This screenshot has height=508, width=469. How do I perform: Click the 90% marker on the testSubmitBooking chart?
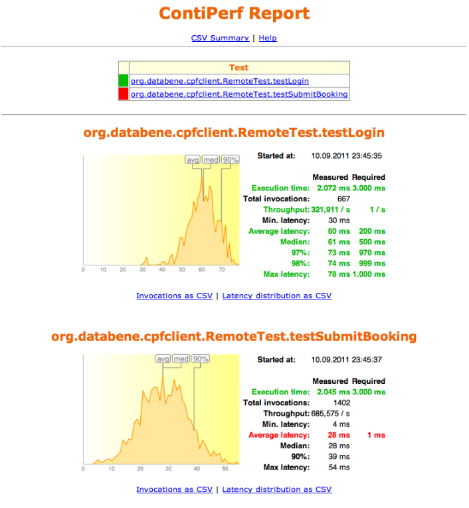[201, 359]
